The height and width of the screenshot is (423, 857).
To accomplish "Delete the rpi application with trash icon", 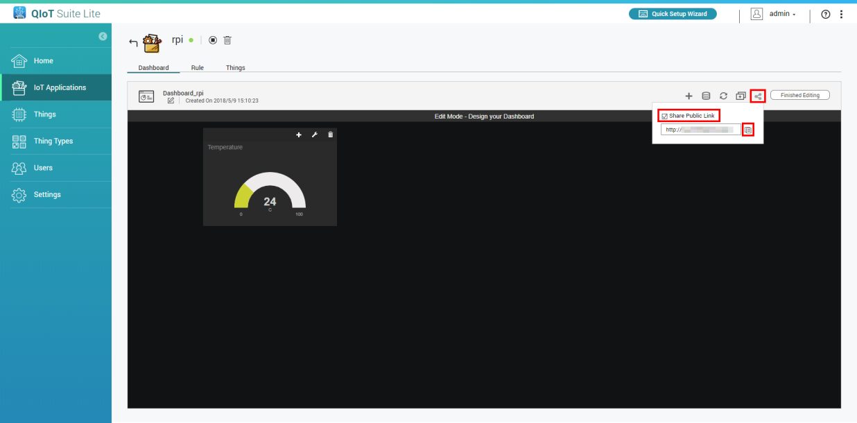I will pyautogui.click(x=227, y=40).
